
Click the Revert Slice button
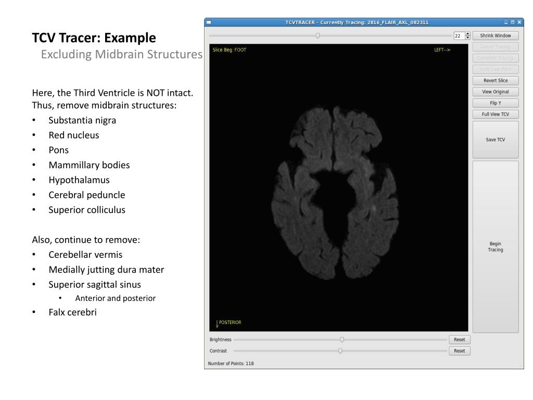[x=496, y=80]
